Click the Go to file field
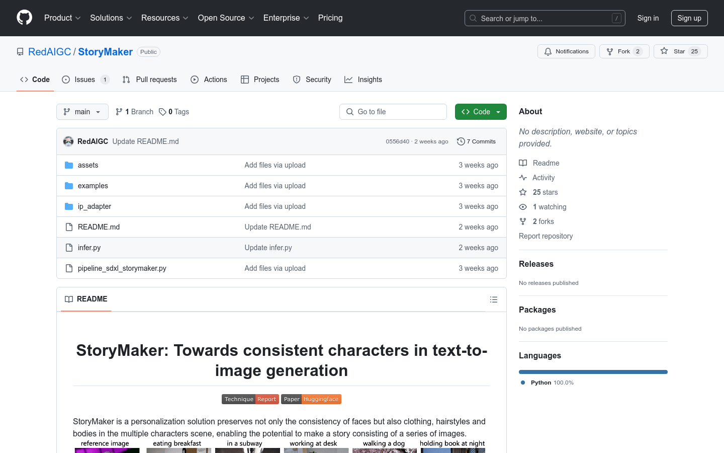 click(x=393, y=112)
